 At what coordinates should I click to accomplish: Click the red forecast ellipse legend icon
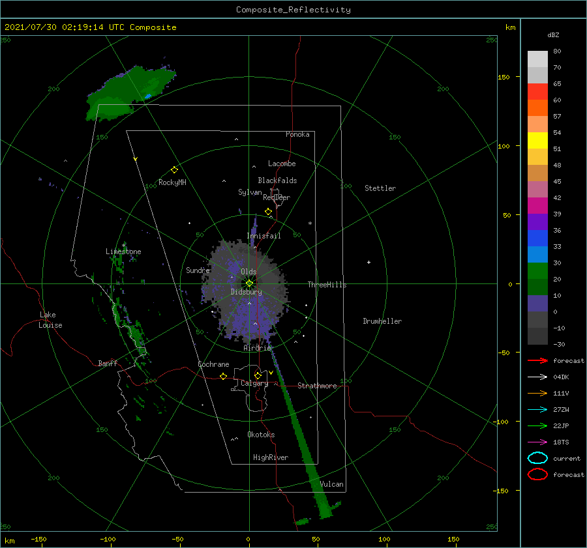pos(537,474)
